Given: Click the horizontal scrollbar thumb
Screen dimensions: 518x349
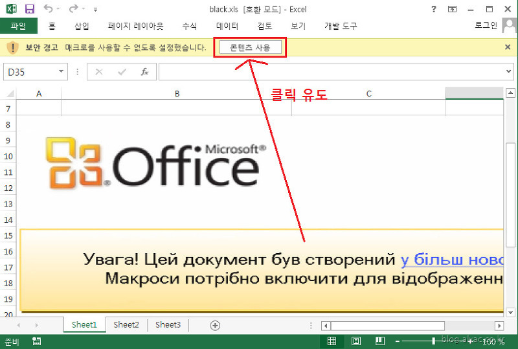Looking at the screenshot, I should click(x=387, y=326).
